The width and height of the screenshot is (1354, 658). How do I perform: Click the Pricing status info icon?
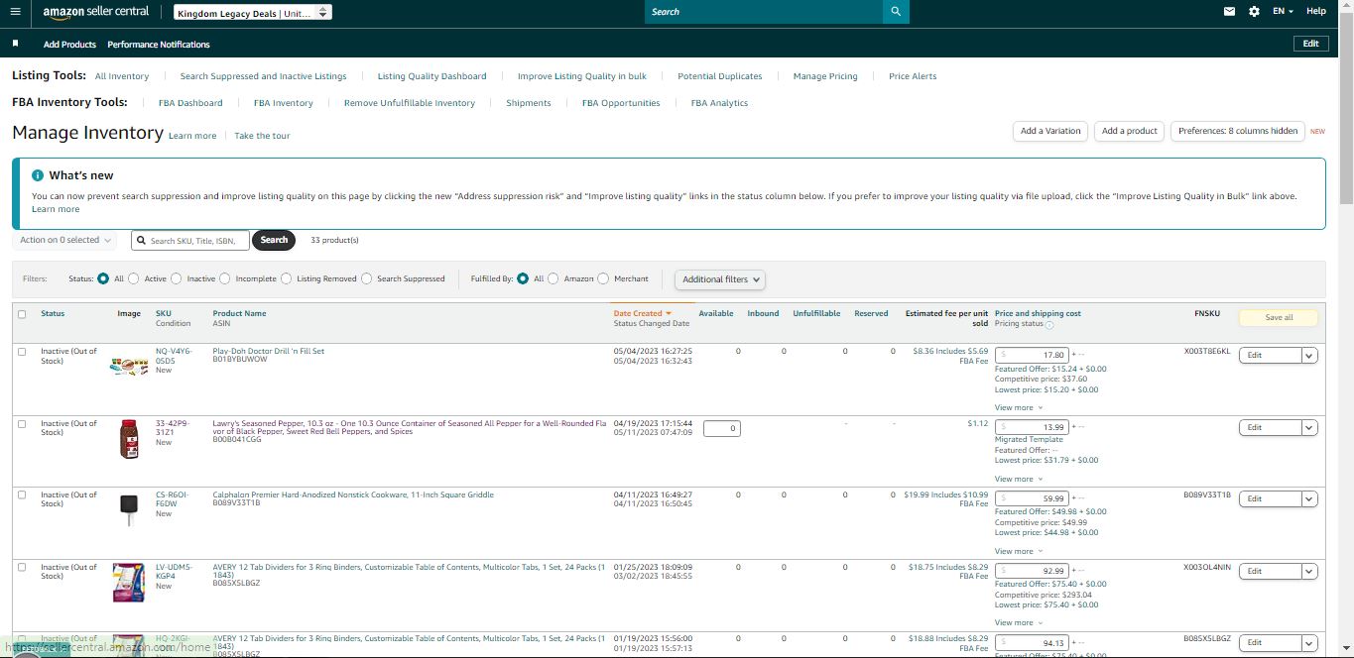(1049, 325)
